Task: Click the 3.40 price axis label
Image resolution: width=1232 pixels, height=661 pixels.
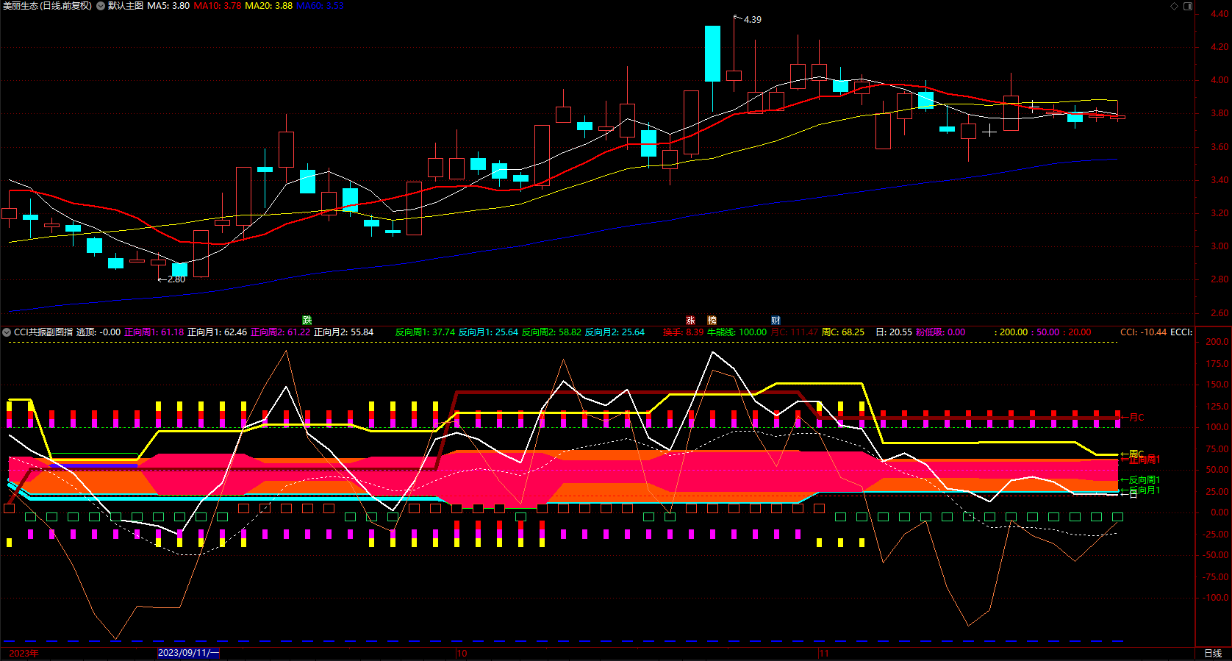Action: 1220,180
